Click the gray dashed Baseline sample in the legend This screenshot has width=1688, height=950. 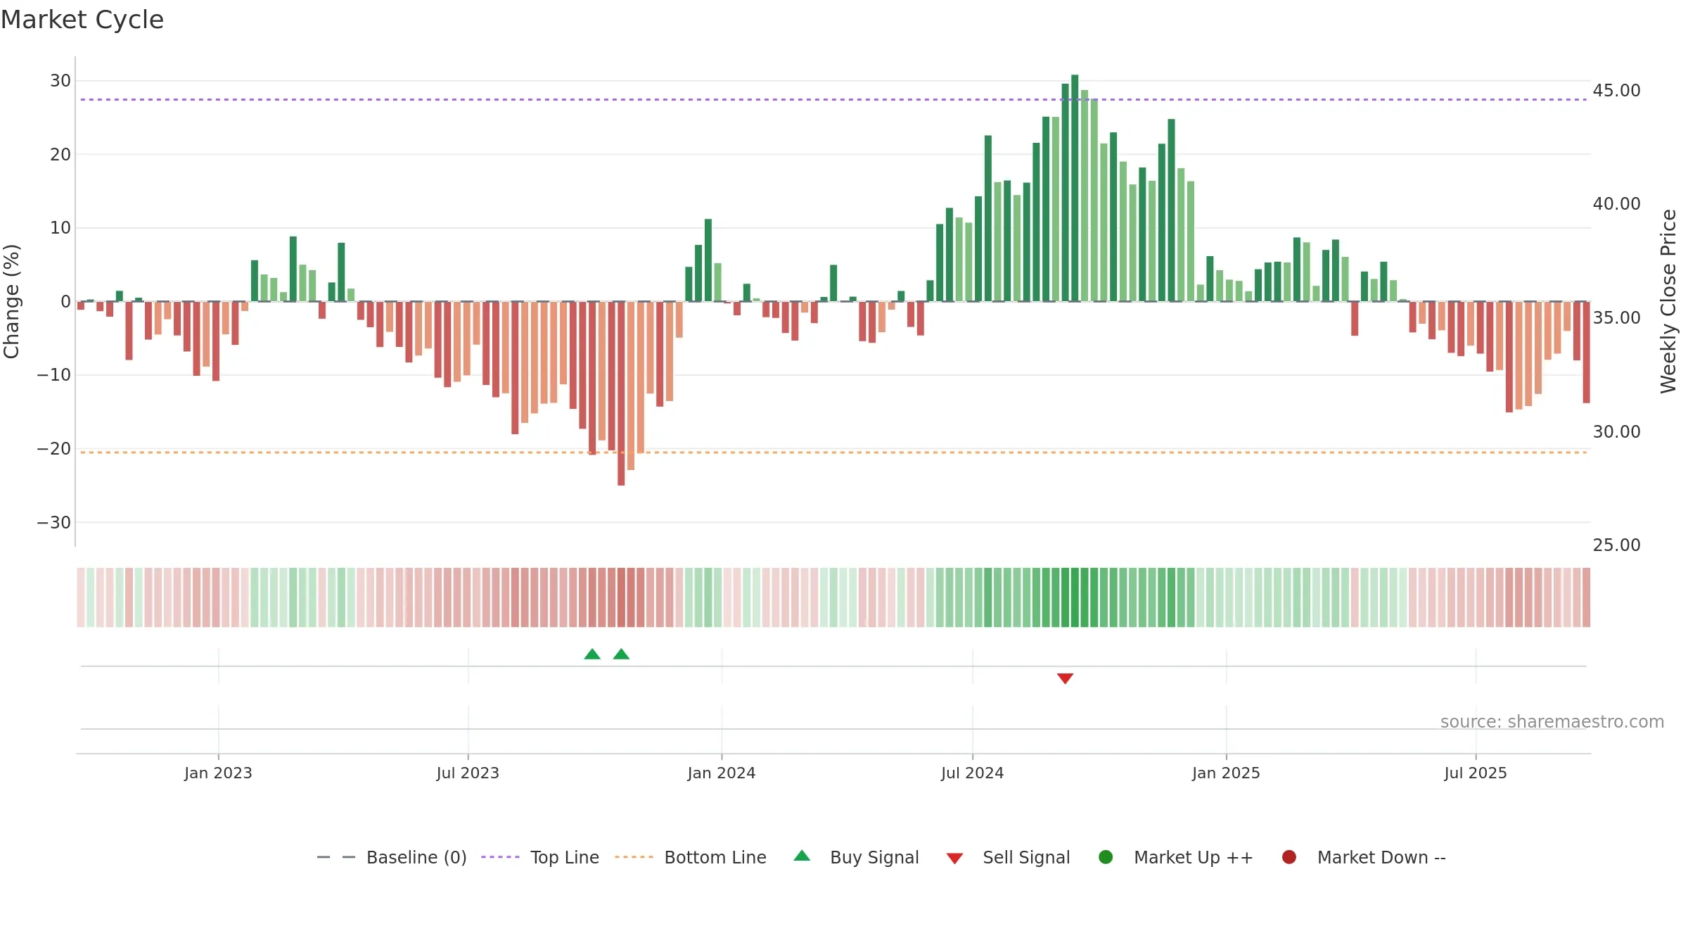(336, 857)
